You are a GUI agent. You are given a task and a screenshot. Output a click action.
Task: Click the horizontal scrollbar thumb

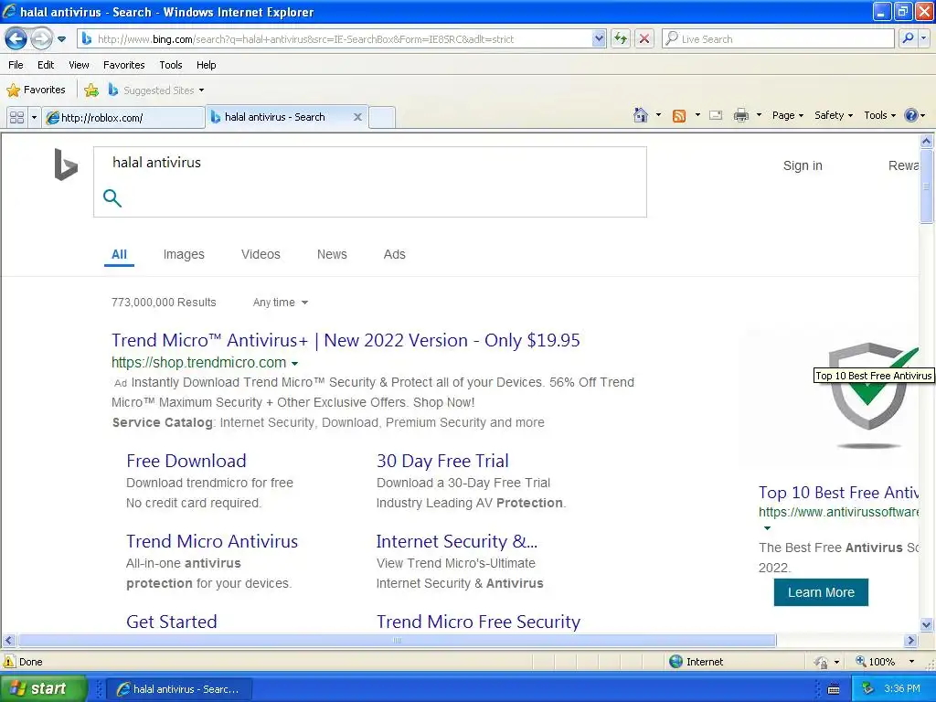pos(397,641)
